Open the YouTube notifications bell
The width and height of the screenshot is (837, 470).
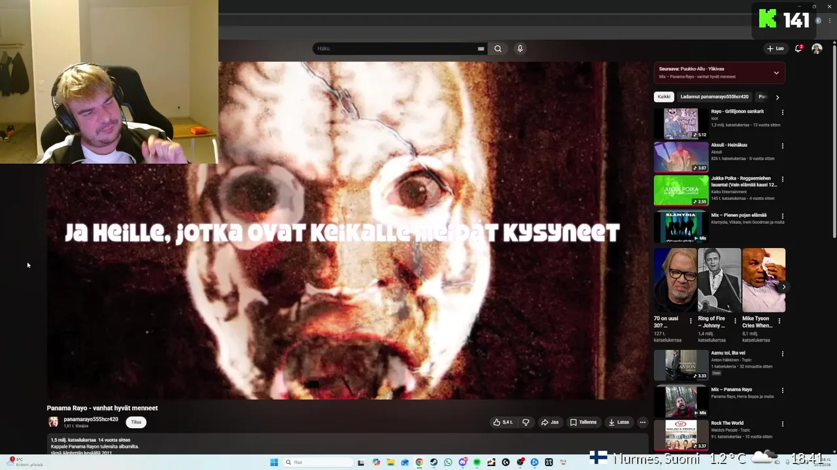[798, 48]
